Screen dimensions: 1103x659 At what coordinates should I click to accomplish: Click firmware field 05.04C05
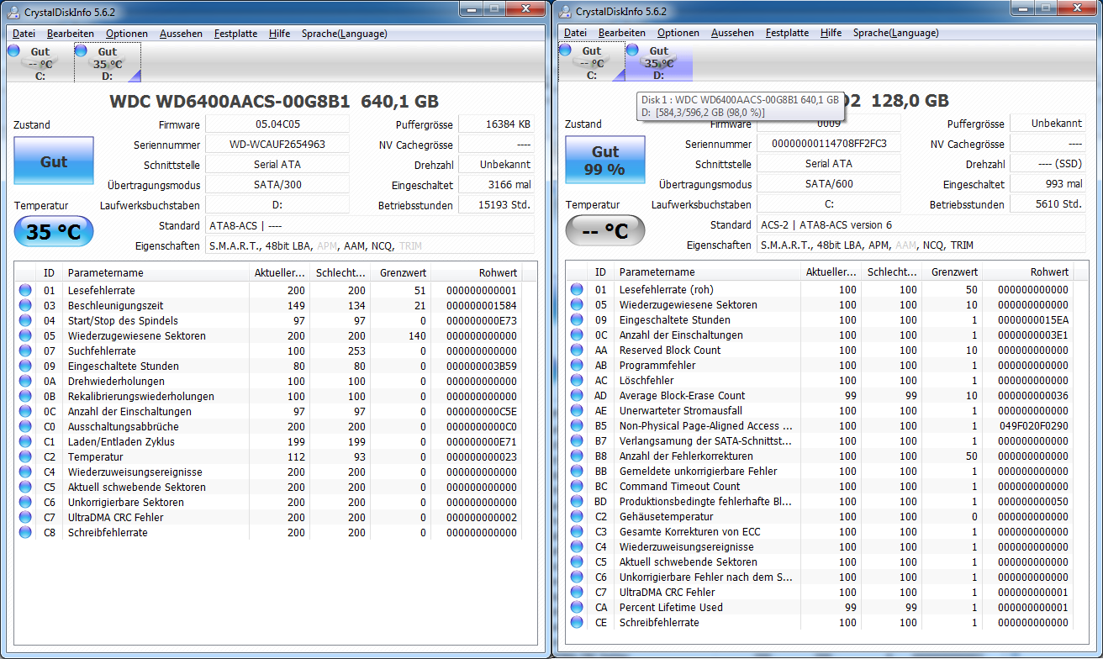(277, 124)
